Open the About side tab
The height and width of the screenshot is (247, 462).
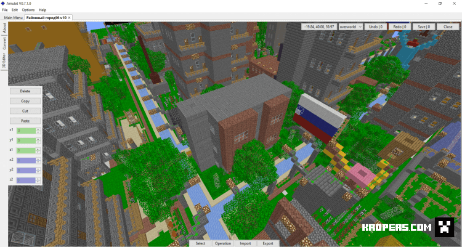tap(4, 28)
